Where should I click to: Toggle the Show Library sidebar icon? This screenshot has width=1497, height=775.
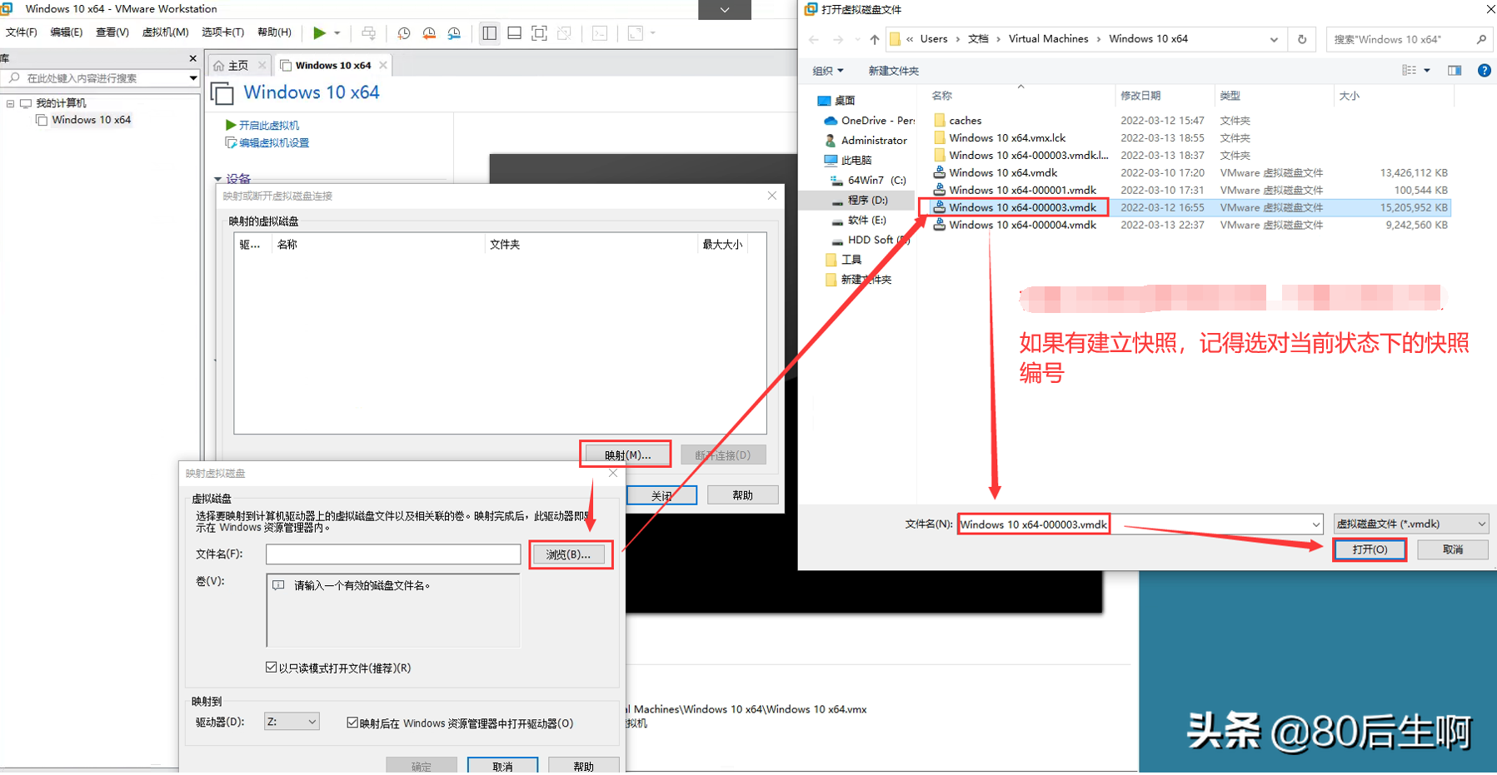490,33
